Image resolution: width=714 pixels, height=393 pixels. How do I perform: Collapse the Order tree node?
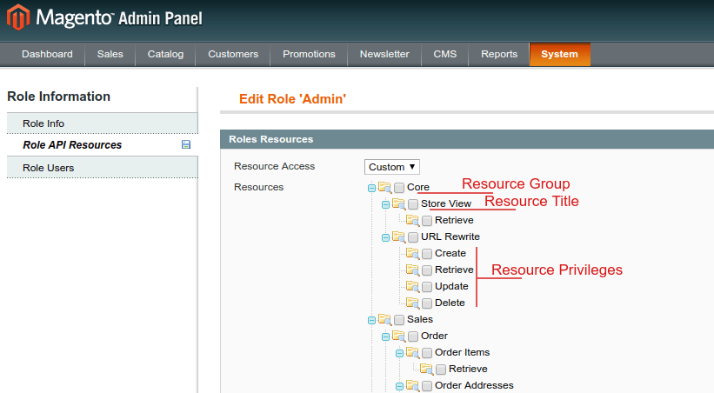pos(385,337)
